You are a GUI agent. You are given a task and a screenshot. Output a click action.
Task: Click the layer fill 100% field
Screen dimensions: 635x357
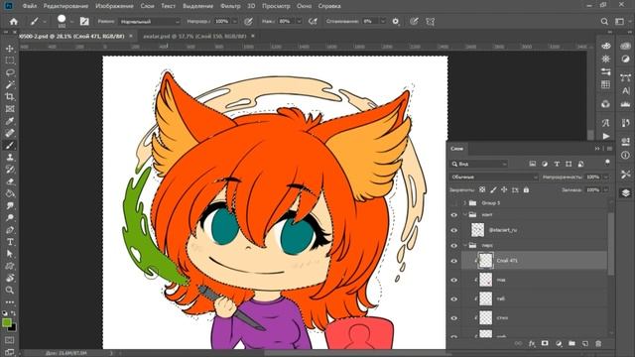coord(593,189)
